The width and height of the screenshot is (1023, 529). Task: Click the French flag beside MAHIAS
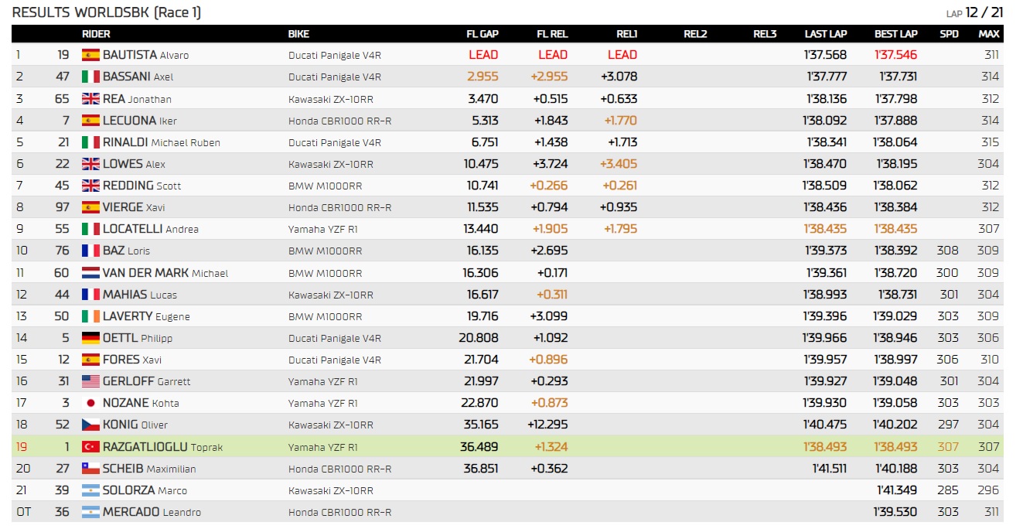pos(90,295)
